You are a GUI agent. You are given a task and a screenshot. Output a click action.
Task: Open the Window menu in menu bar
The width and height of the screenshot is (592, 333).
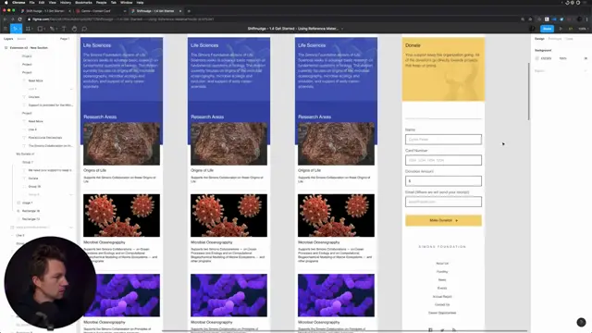pos(126,3)
